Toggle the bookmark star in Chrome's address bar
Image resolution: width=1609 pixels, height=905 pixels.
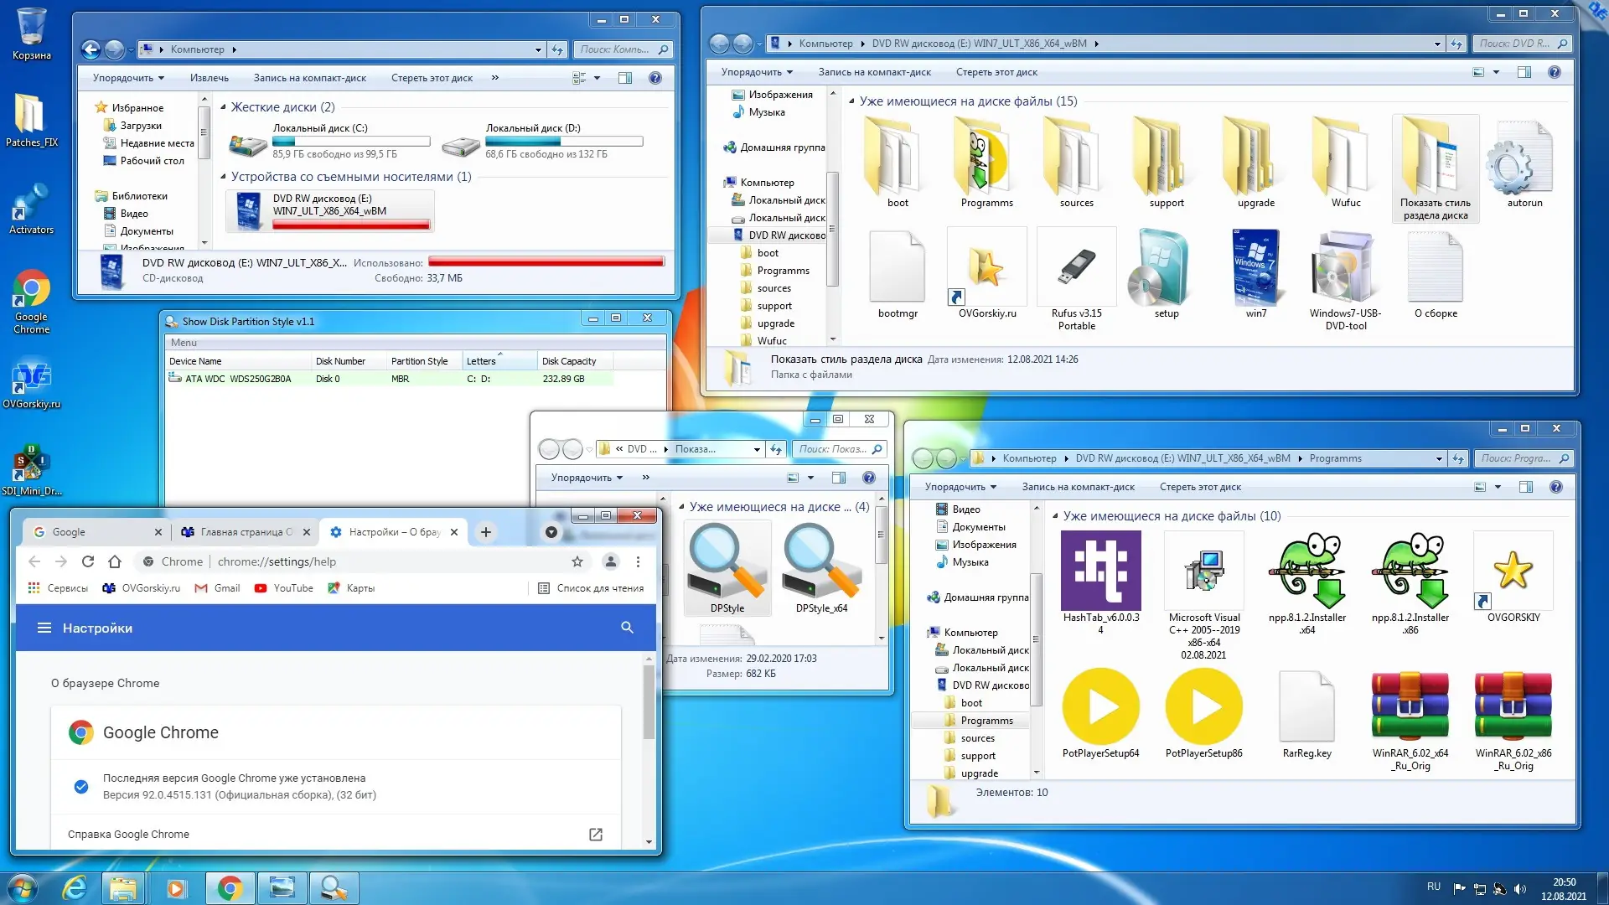575,561
